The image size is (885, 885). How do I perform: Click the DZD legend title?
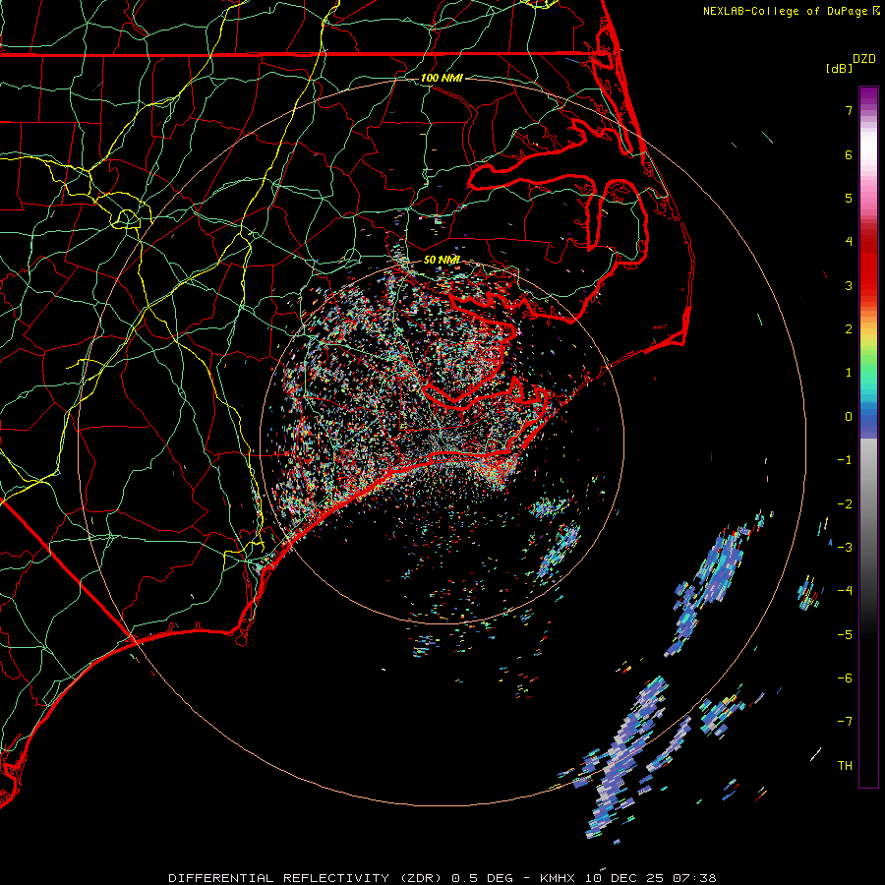pos(864,59)
